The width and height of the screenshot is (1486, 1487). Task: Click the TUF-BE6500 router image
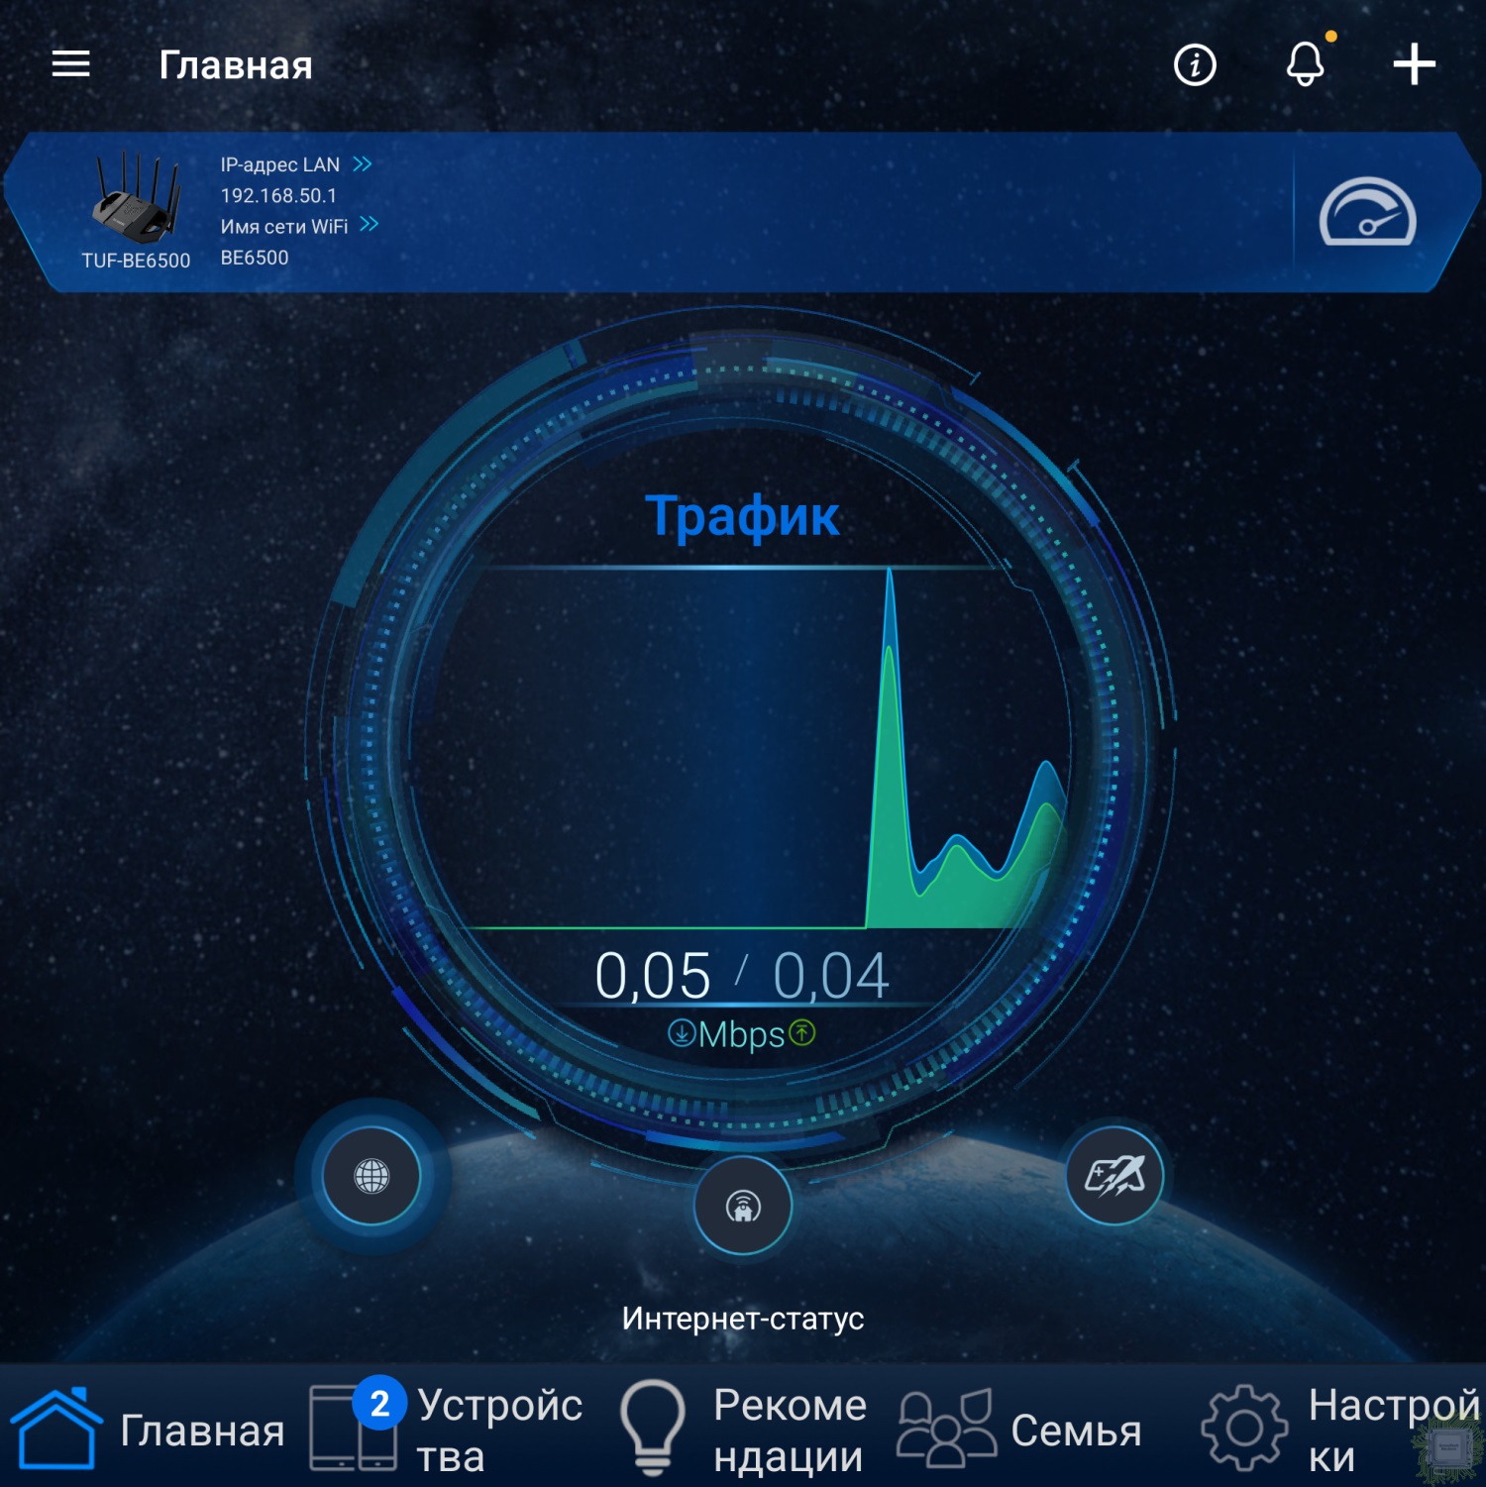point(137,197)
